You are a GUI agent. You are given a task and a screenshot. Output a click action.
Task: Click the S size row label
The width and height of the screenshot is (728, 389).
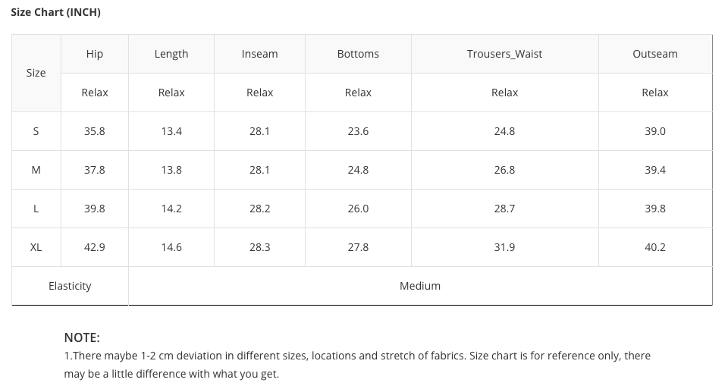[x=36, y=131]
